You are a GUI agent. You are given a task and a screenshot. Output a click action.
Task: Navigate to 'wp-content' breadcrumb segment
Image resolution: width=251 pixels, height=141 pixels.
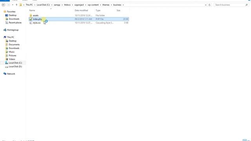coord(93,5)
